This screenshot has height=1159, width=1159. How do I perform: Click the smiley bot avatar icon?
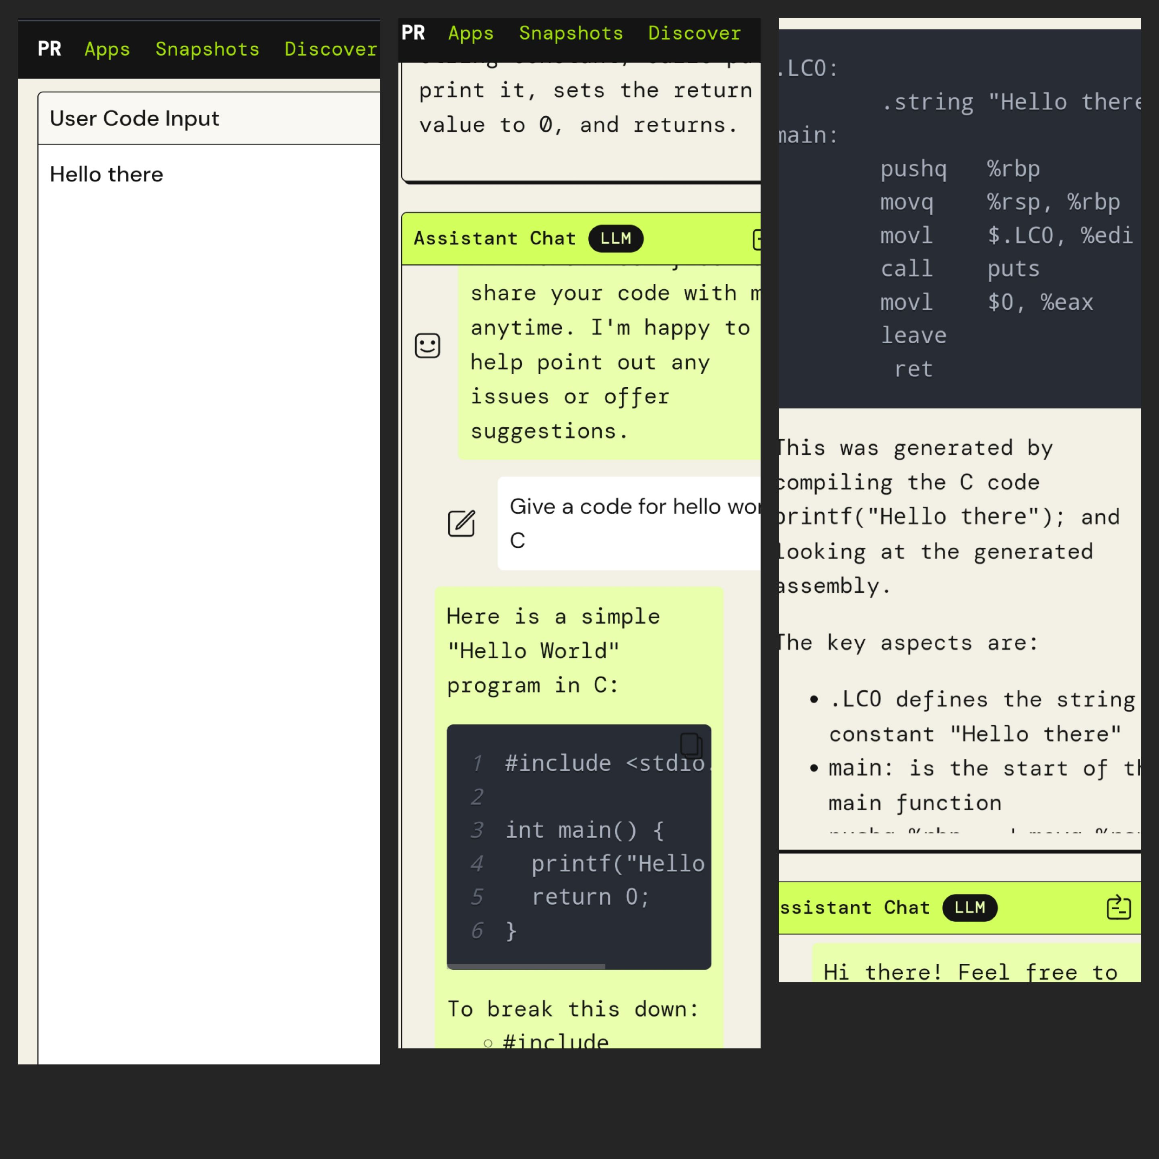pos(428,346)
